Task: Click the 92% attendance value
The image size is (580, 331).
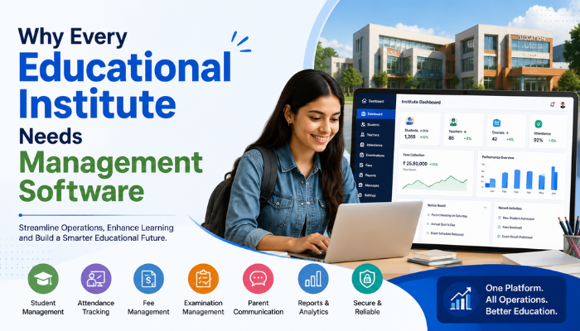Action: (539, 140)
